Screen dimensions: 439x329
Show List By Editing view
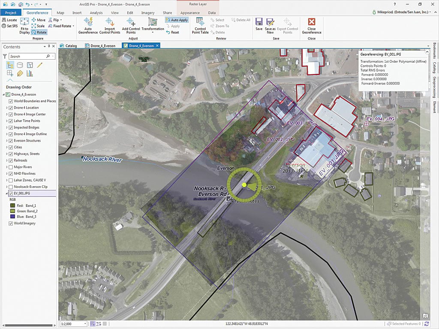click(x=39, y=65)
